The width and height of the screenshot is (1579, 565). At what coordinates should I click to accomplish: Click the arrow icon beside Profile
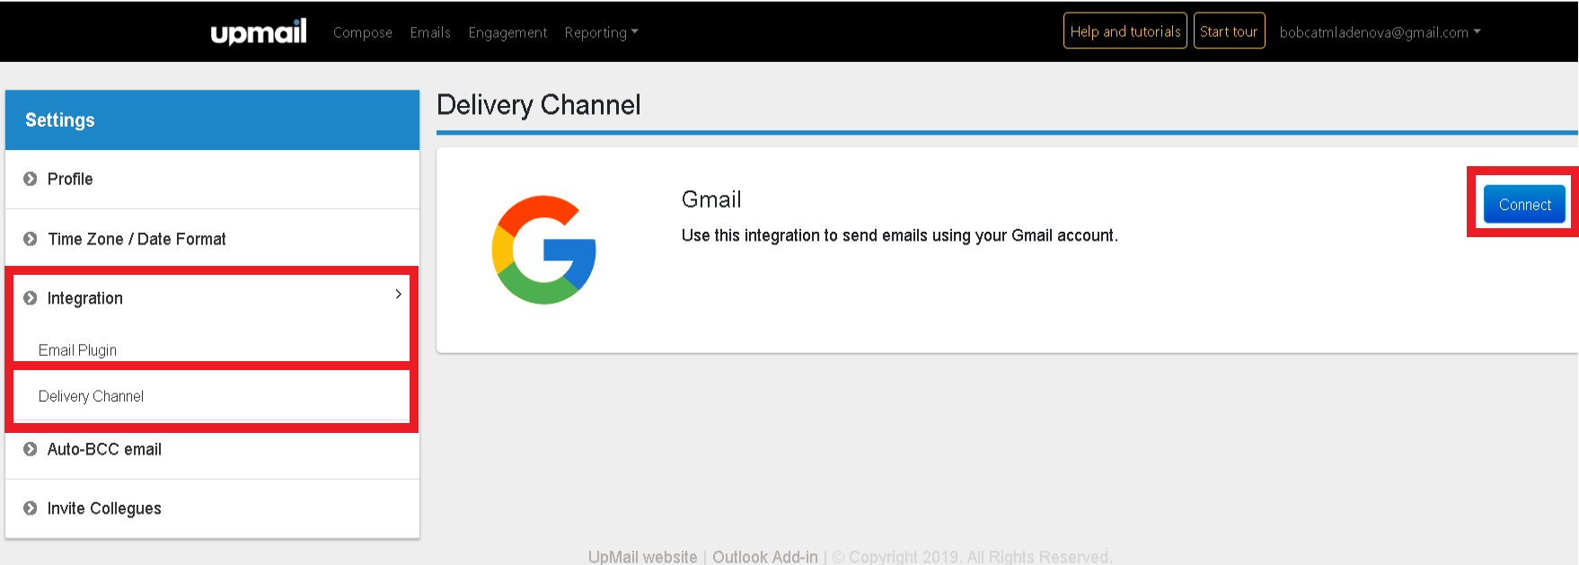31,179
